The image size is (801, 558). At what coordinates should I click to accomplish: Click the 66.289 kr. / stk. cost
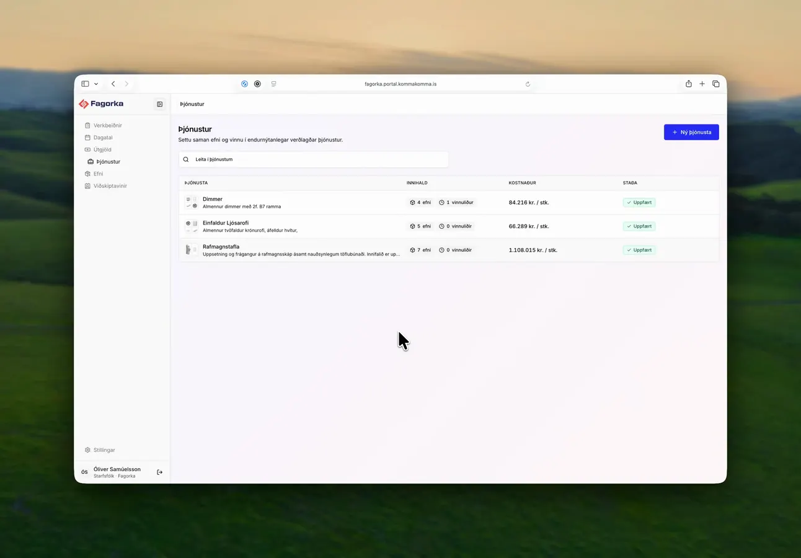(529, 226)
